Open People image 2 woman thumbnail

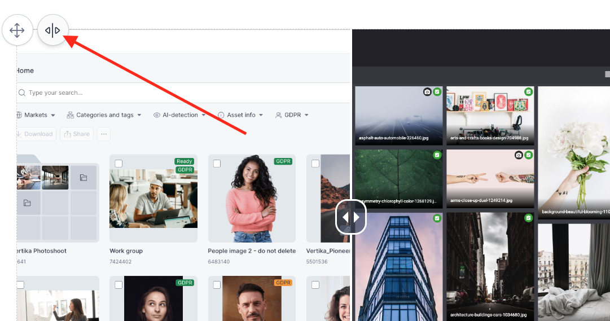click(252, 199)
